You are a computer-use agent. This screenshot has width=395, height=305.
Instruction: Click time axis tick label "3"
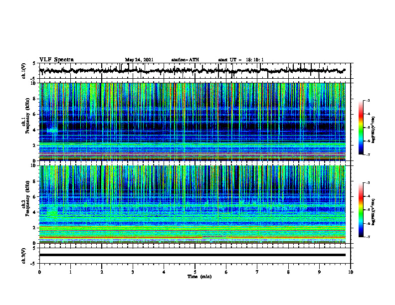tap(133, 272)
